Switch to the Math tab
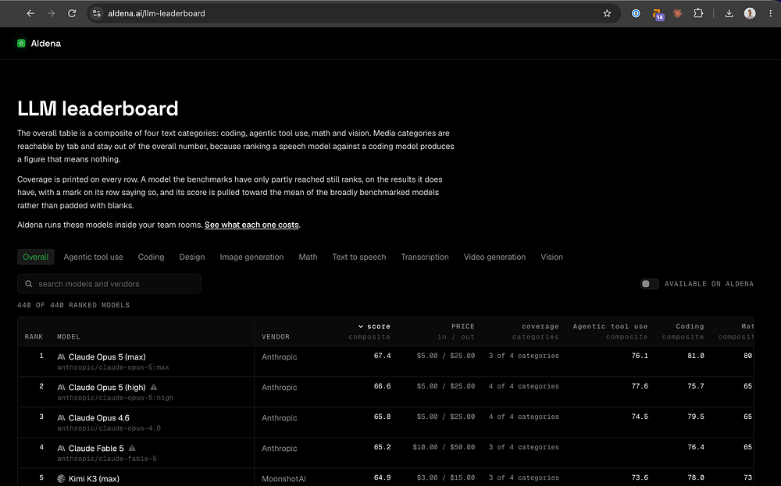781x486 pixels. (x=308, y=257)
